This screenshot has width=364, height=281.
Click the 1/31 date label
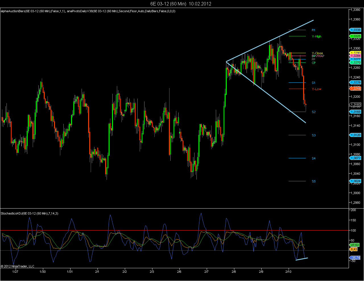(70, 272)
